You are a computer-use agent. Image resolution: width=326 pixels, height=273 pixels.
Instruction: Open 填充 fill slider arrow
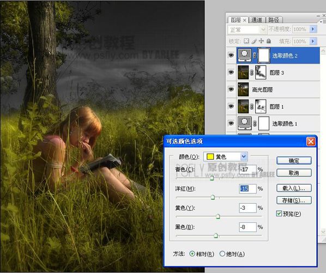coord(313,41)
